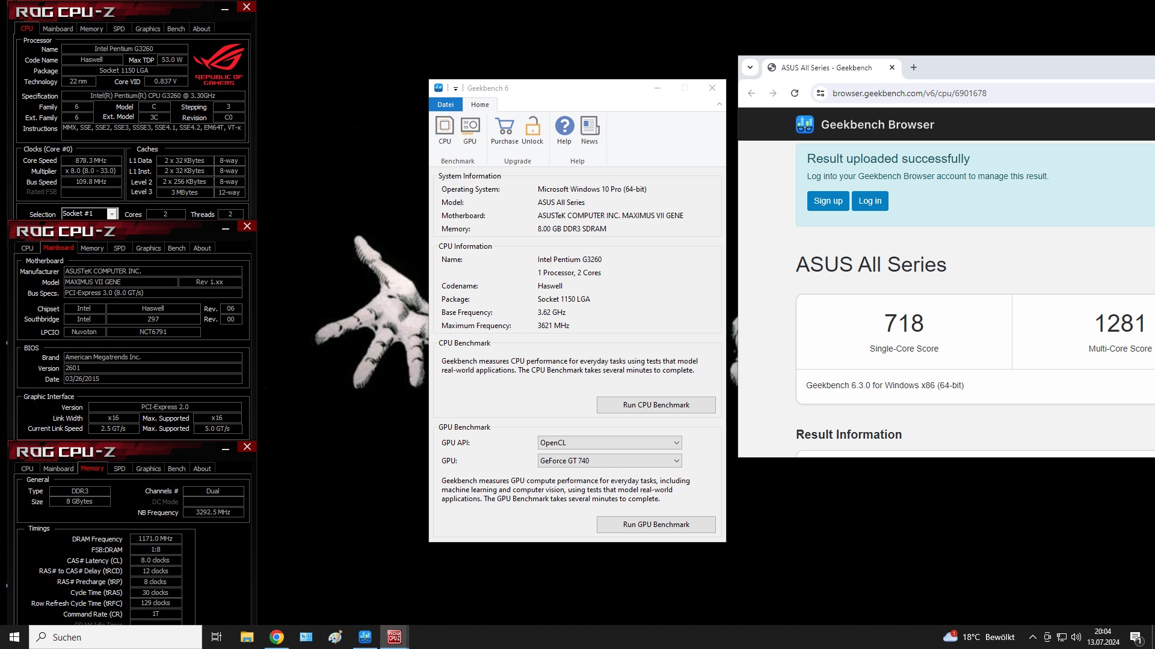The width and height of the screenshot is (1155, 649).
Task: Collapse the Geekbench ribbon with the chevron
Action: coord(719,104)
